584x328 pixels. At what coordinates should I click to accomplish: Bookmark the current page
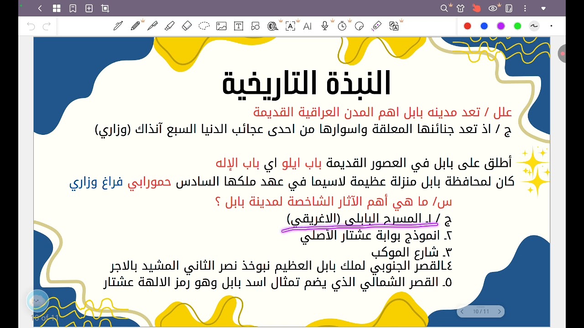73,8
